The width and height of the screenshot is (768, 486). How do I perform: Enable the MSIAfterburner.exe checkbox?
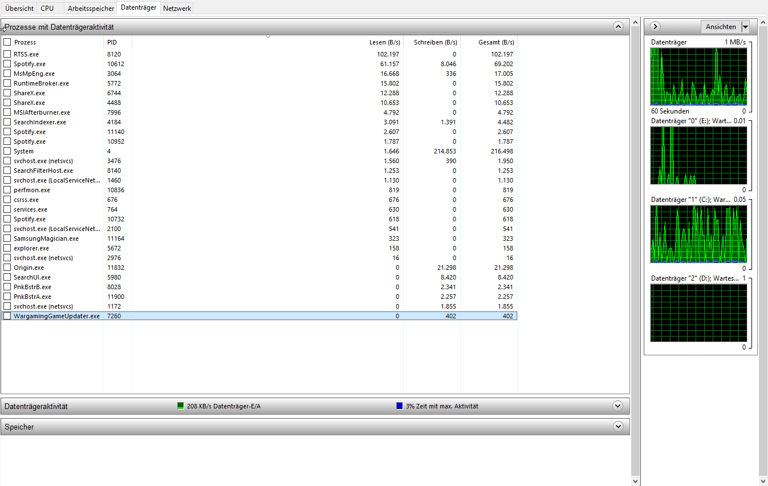point(7,112)
